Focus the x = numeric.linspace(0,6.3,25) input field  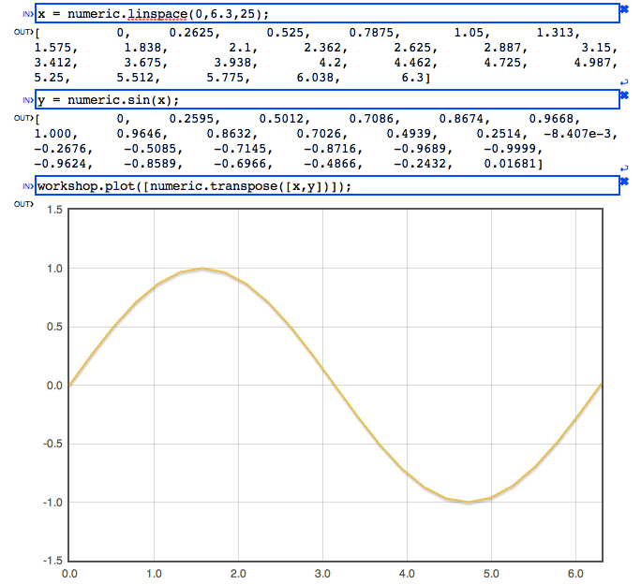[x=327, y=13]
